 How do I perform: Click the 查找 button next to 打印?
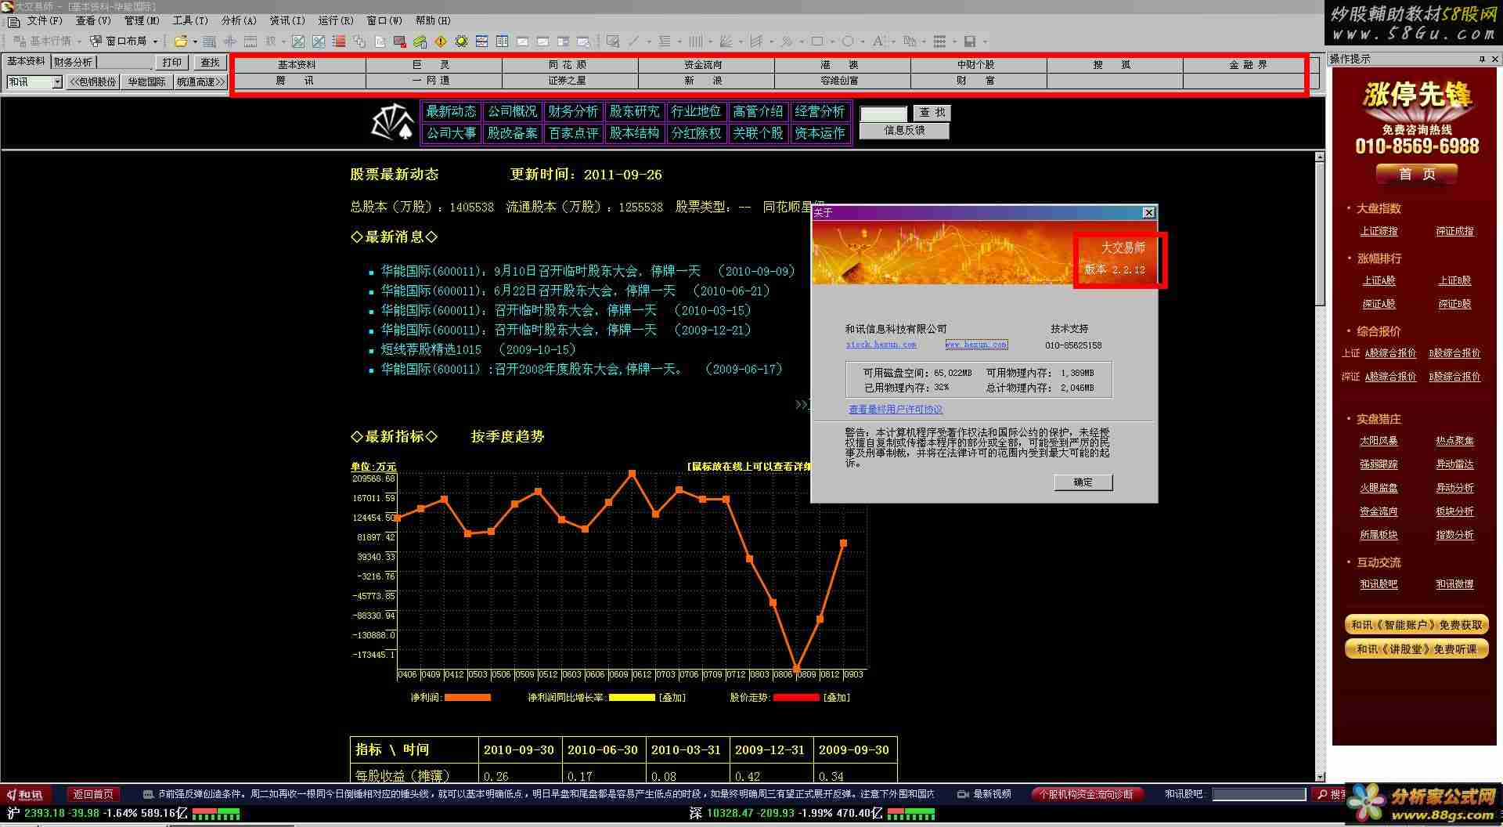pyautogui.click(x=210, y=63)
